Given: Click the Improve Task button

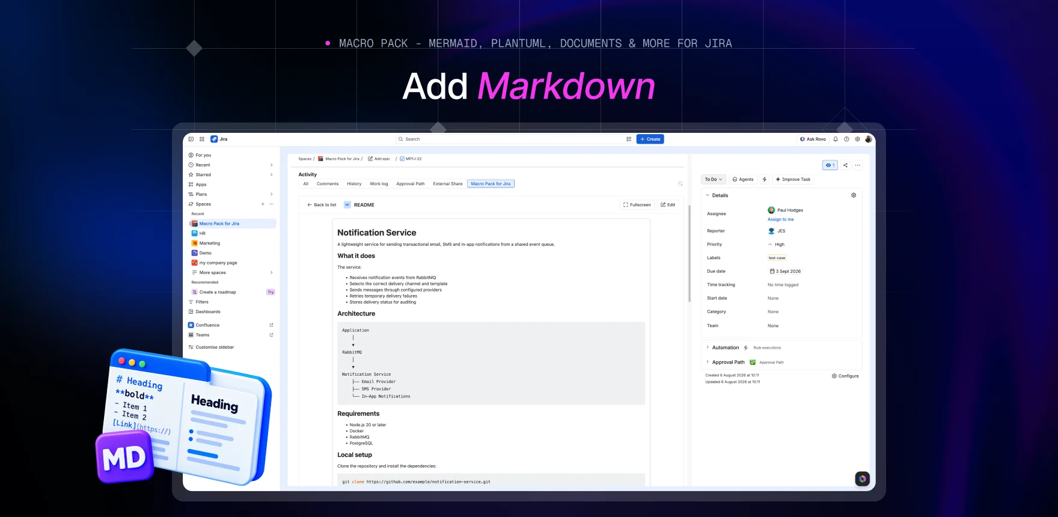Looking at the screenshot, I should 793,179.
